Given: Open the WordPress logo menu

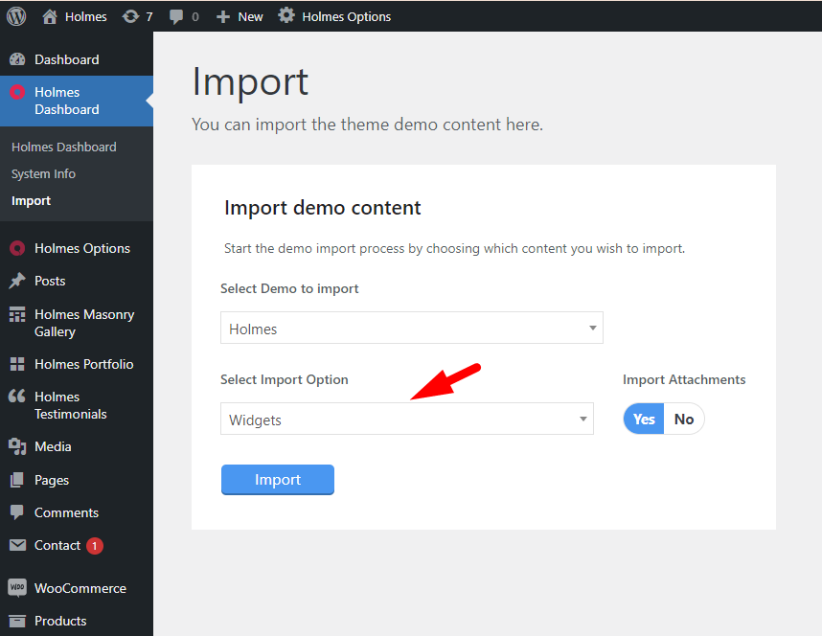Looking at the screenshot, I should pyautogui.click(x=16, y=16).
